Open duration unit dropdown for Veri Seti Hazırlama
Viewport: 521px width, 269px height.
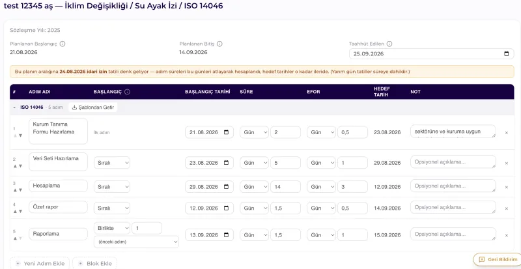click(254, 163)
